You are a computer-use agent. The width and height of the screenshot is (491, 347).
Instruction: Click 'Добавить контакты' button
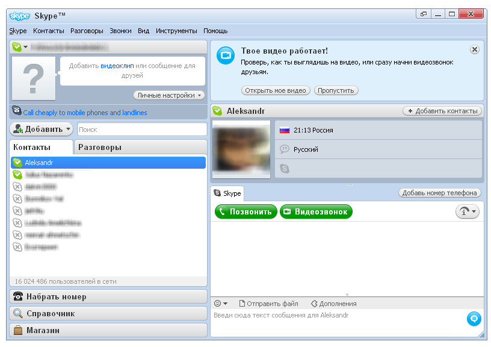click(442, 111)
